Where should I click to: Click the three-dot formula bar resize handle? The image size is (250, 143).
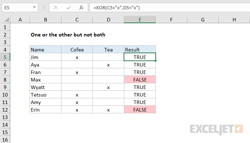pos(44,8)
